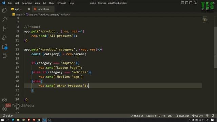Change file encoding UTF-8

click(162, 116)
